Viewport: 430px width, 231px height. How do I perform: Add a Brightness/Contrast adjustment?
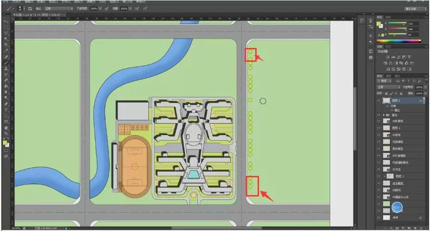[x=388, y=57]
